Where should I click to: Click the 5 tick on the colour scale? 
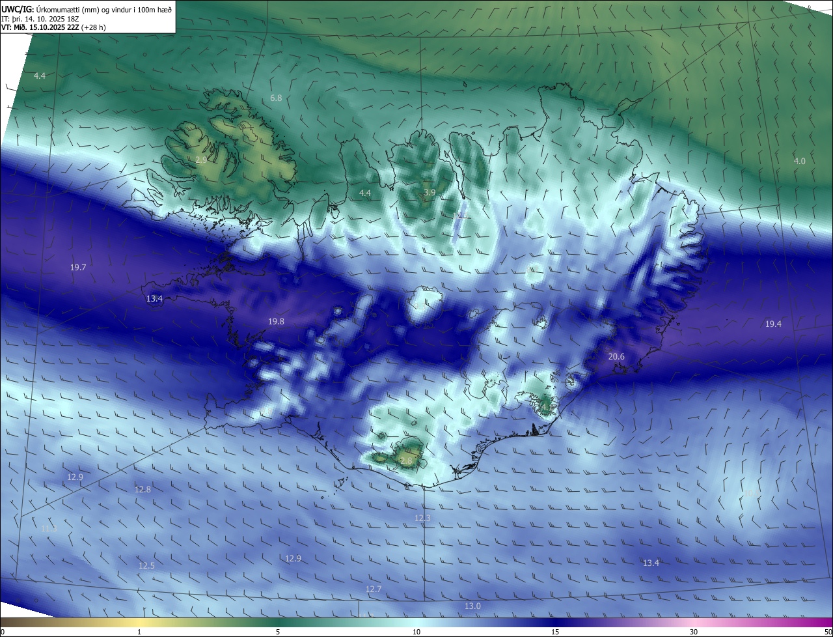pyautogui.click(x=278, y=632)
